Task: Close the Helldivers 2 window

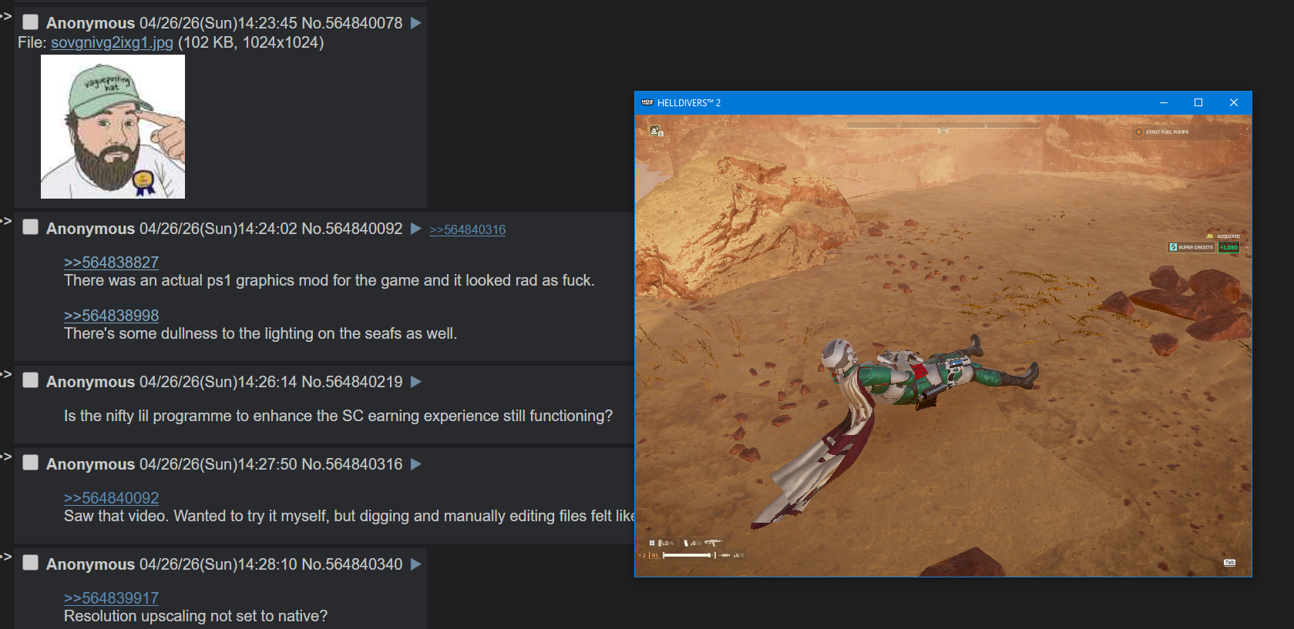Action: [x=1234, y=102]
